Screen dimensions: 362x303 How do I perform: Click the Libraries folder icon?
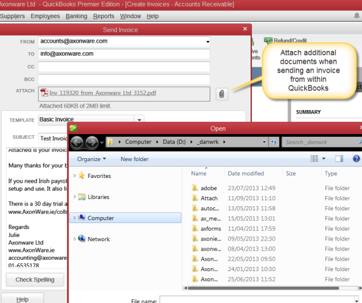pos(82,197)
